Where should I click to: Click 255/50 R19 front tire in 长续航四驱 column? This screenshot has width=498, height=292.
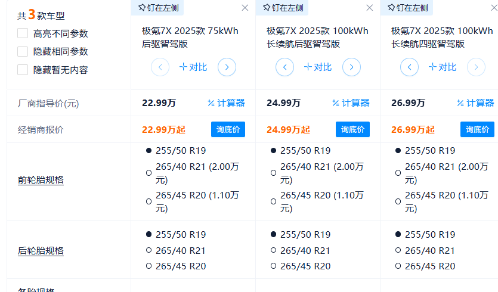pos(430,150)
